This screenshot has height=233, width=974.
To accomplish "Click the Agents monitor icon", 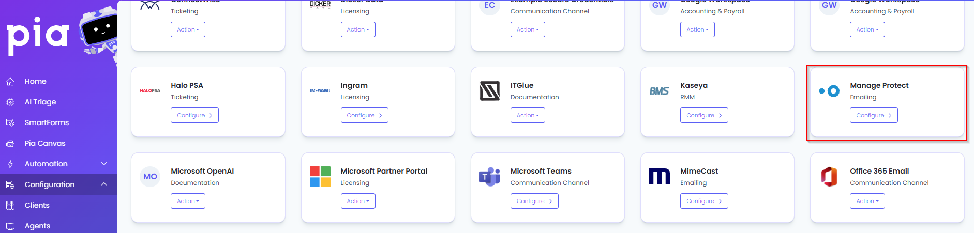I will (x=10, y=226).
